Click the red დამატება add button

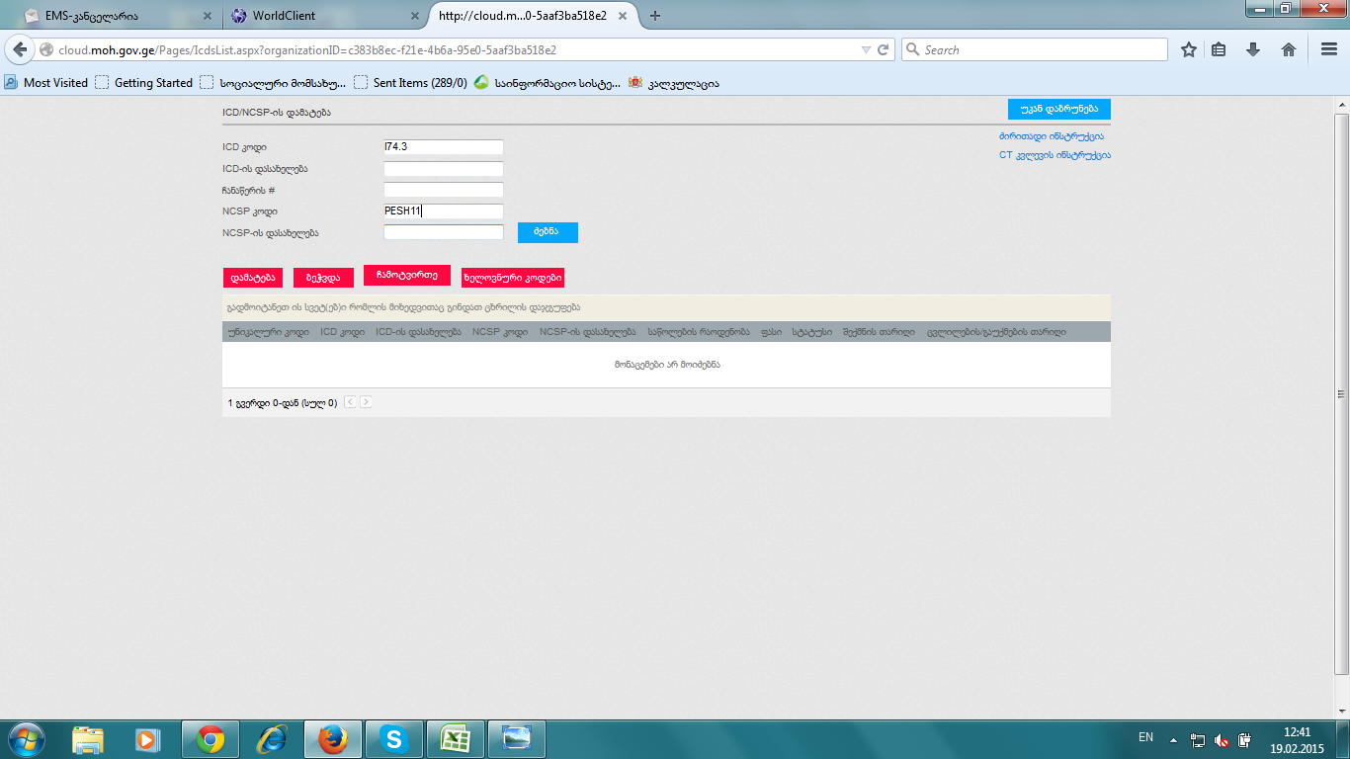(253, 278)
